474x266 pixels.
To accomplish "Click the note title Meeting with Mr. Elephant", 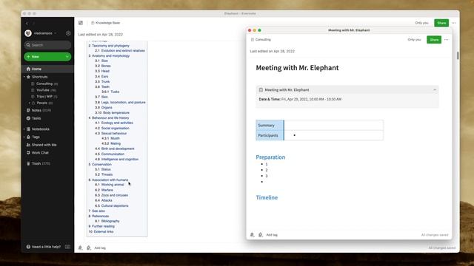I will point(297,67).
